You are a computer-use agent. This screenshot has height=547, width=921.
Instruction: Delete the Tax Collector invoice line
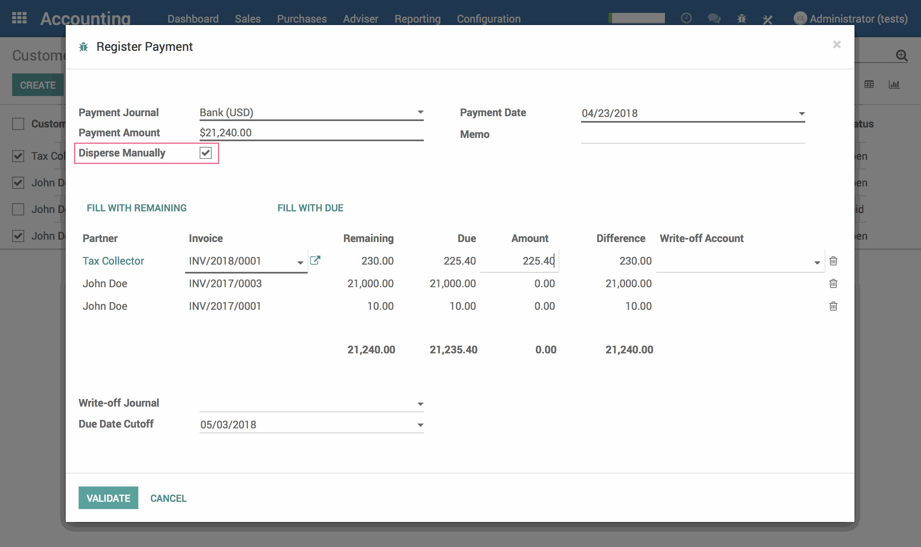[833, 261]
